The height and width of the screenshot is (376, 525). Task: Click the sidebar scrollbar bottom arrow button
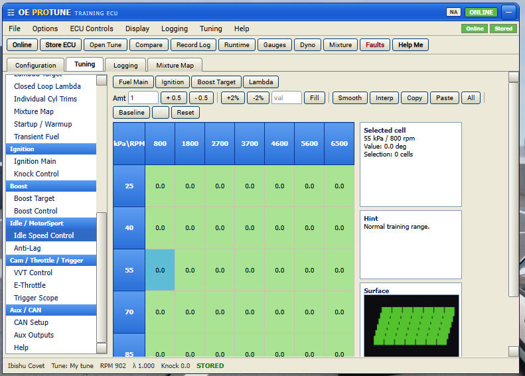point(102,348)
